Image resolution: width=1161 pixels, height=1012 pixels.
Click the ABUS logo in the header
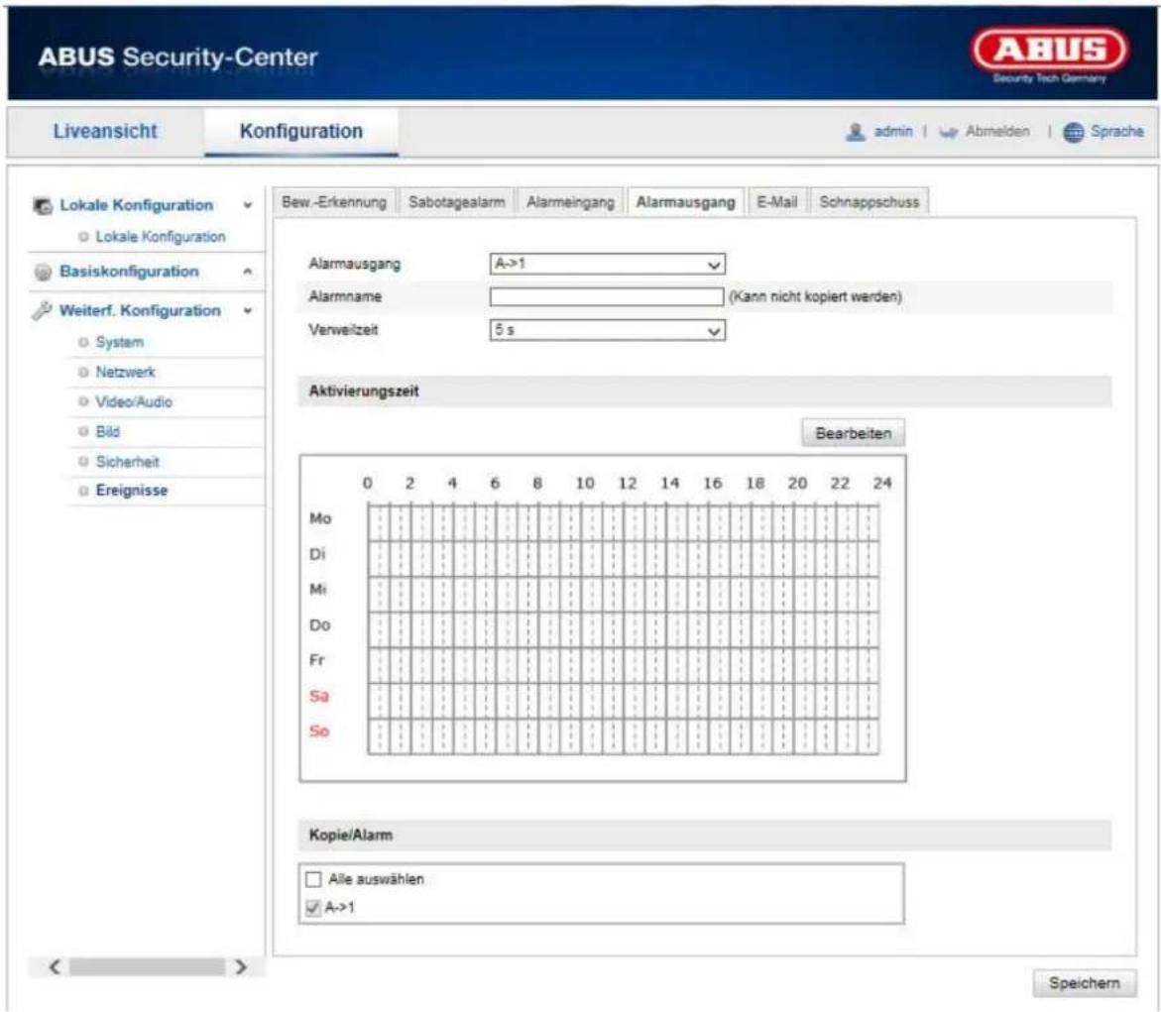click(1050, 56)
